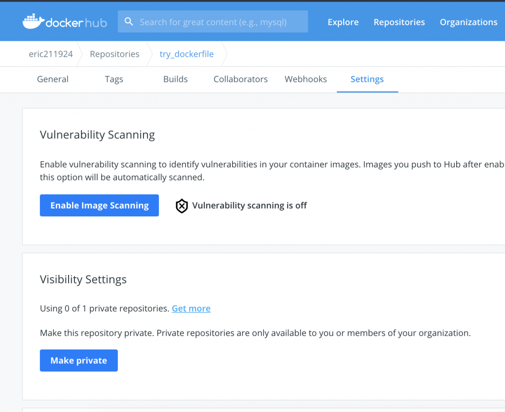
Task: Click the docker hub wordmark text
Action: (x=76, y=23)
